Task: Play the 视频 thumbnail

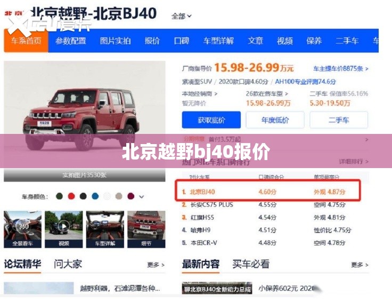Action: point(64,229)
